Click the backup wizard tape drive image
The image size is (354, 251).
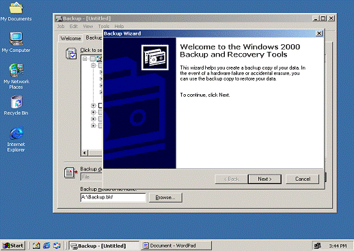click(155, 57)
